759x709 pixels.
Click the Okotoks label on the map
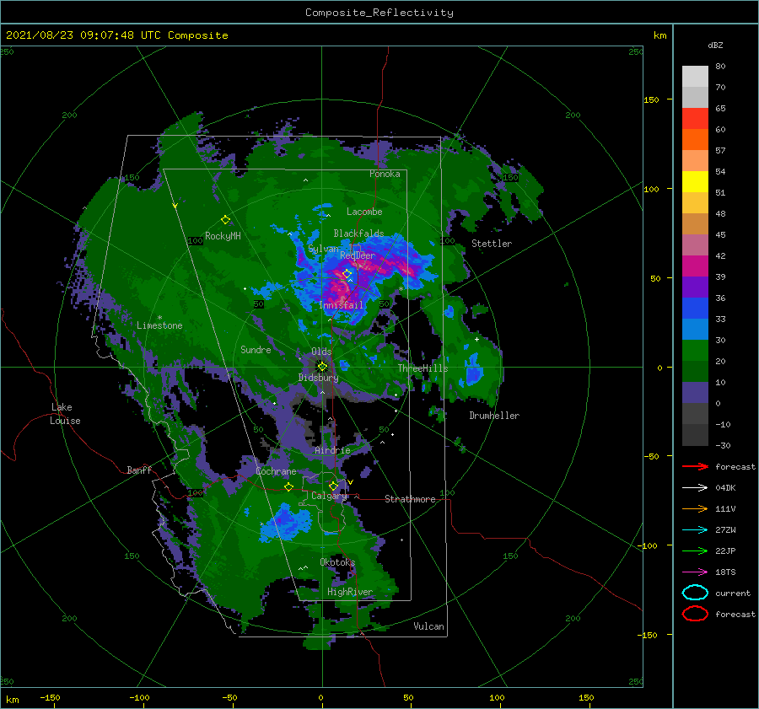click(337, 561)
